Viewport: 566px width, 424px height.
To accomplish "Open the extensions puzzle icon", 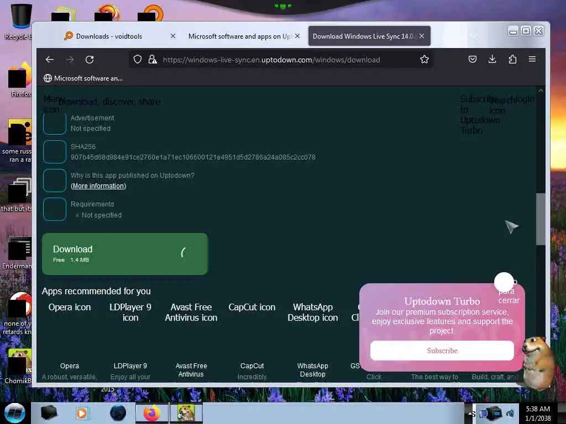I will point(512,60).
